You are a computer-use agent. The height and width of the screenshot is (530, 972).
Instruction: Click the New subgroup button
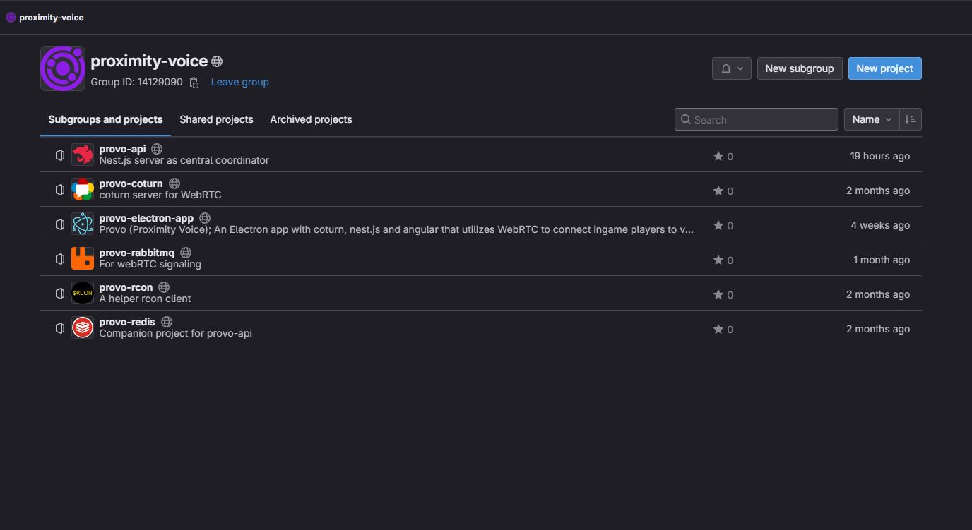click(x=799, y=68)
